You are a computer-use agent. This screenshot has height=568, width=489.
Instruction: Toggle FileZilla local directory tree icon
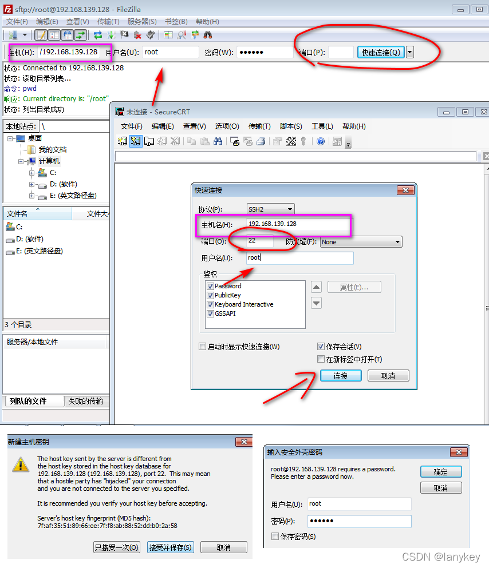tap(54, 35)
